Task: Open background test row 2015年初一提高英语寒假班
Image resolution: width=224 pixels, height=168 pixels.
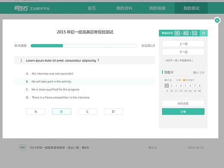Action: point(59,148)
